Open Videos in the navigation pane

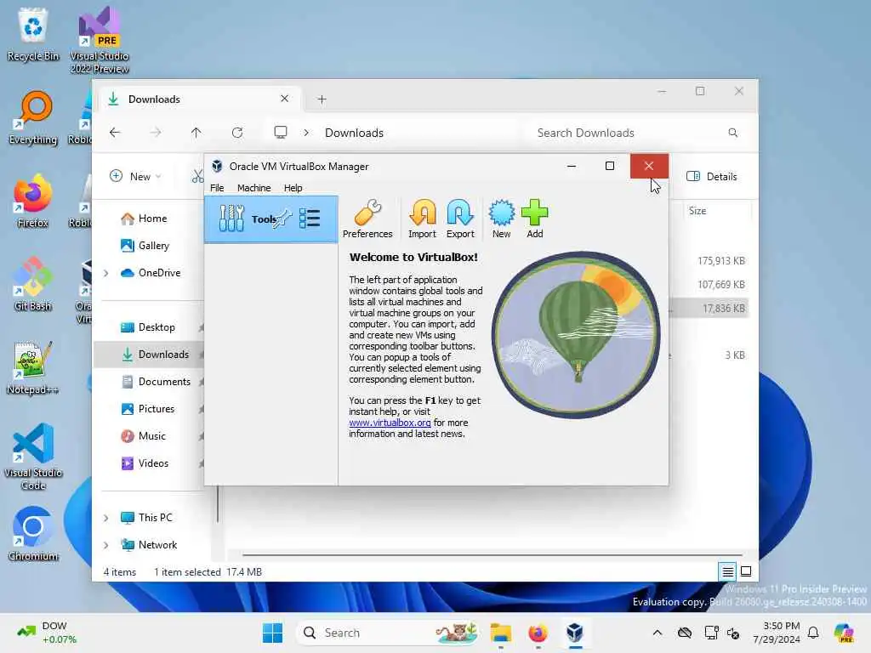pyautogui.click(x=151, y=463)
